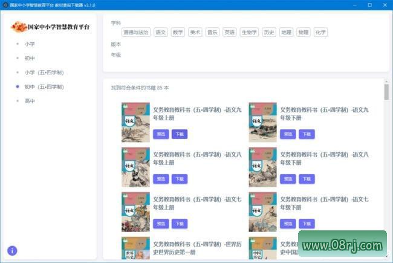Click the 语文七年级上册 cover thumbnail
This screenshot has width=393, height=263.
pos(135,212)
